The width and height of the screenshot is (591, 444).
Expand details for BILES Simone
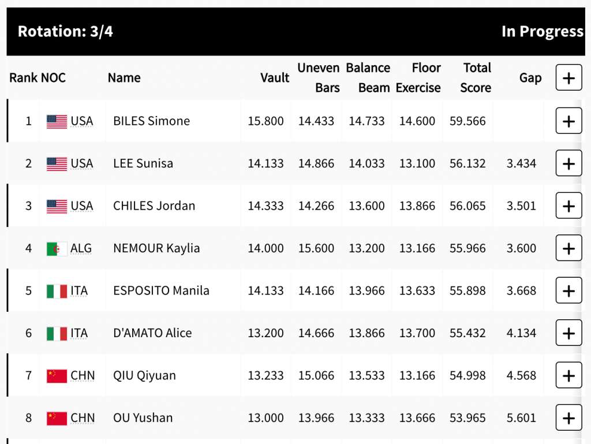tap(568, 121)
